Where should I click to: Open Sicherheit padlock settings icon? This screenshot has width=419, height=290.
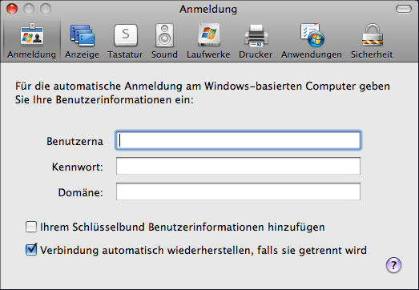(373, 34)
